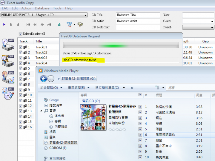Open 串流處理(R) dropdown menu
Viewport: 215px width, 161px height.
coord(79,88)
